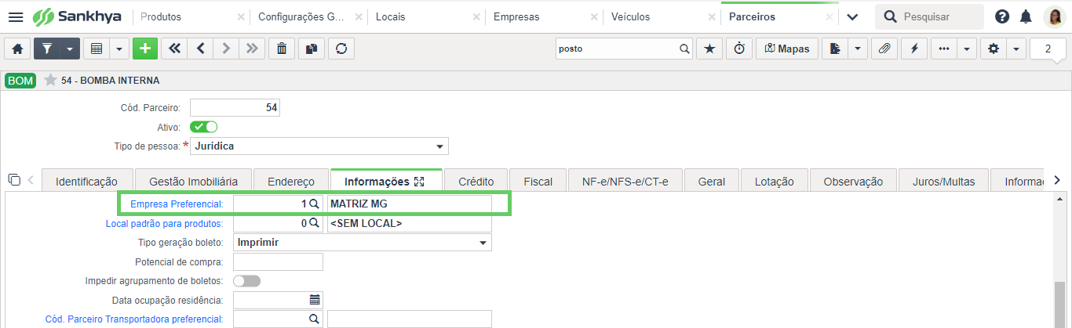The image size is (1072, 328).
Task: Go to home screen icon
Action: click(x=17, y=49)
